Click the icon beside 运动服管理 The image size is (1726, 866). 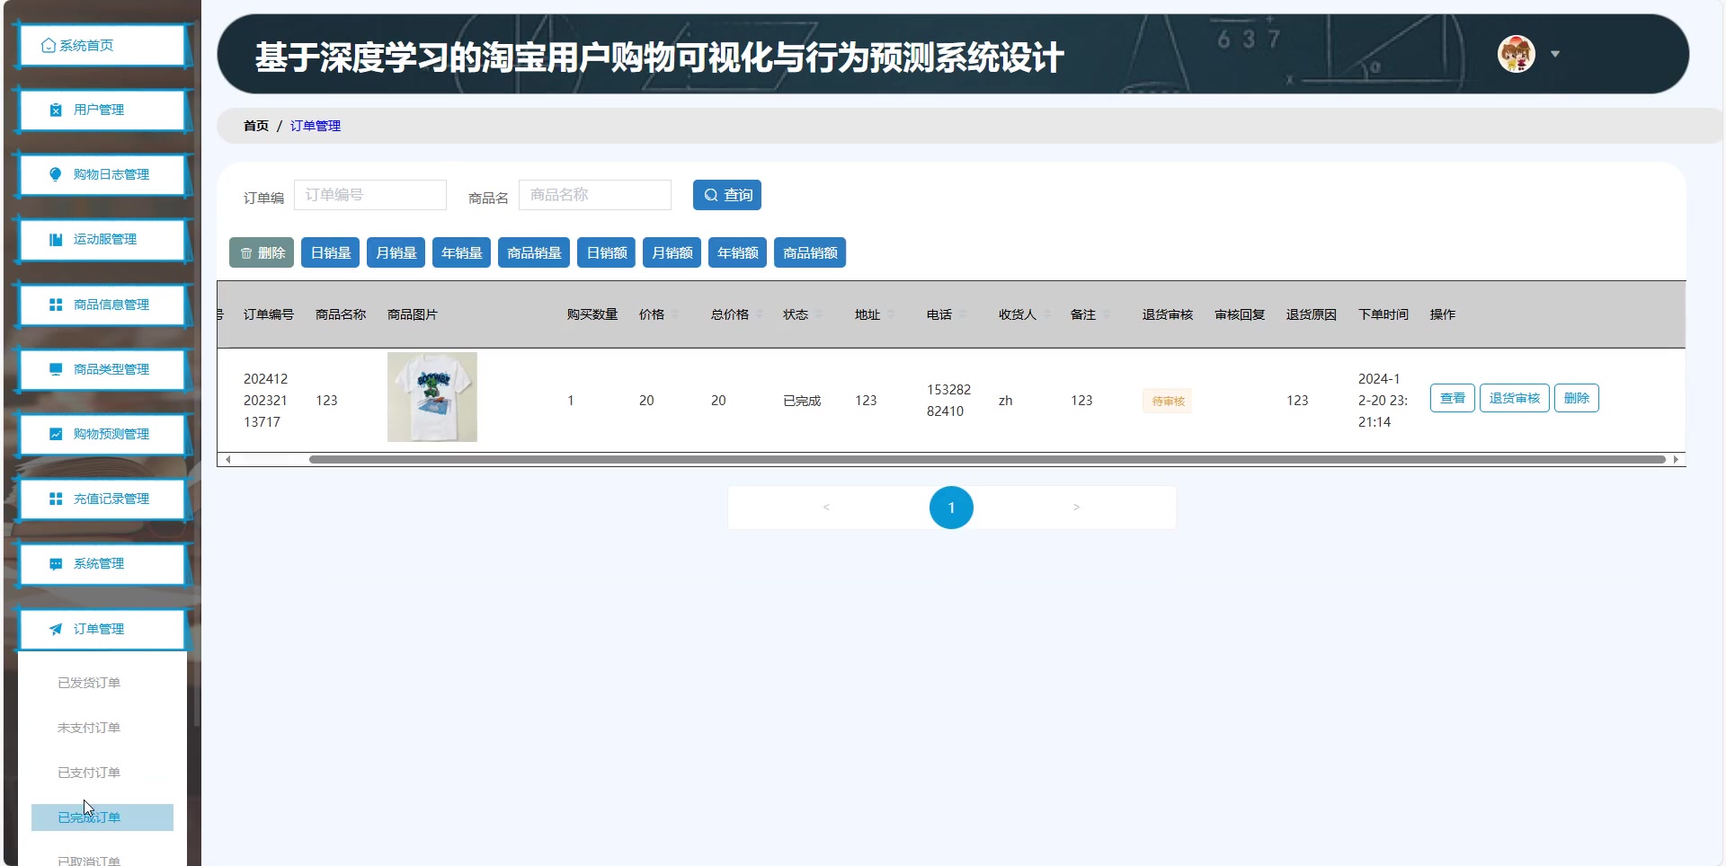[x=56, y=240]
